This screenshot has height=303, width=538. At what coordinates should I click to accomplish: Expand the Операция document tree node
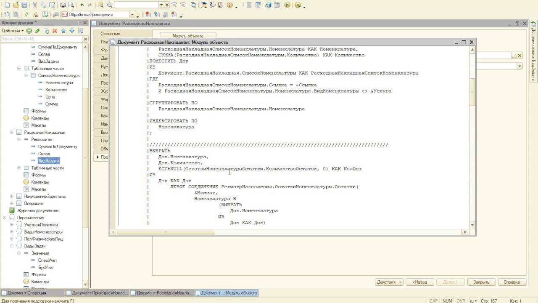(x=12, y=203)
